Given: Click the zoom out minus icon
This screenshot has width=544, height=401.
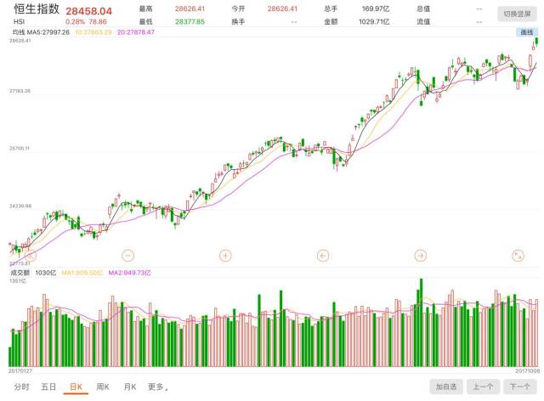Looking at the screenshot, I should [127, 255].
